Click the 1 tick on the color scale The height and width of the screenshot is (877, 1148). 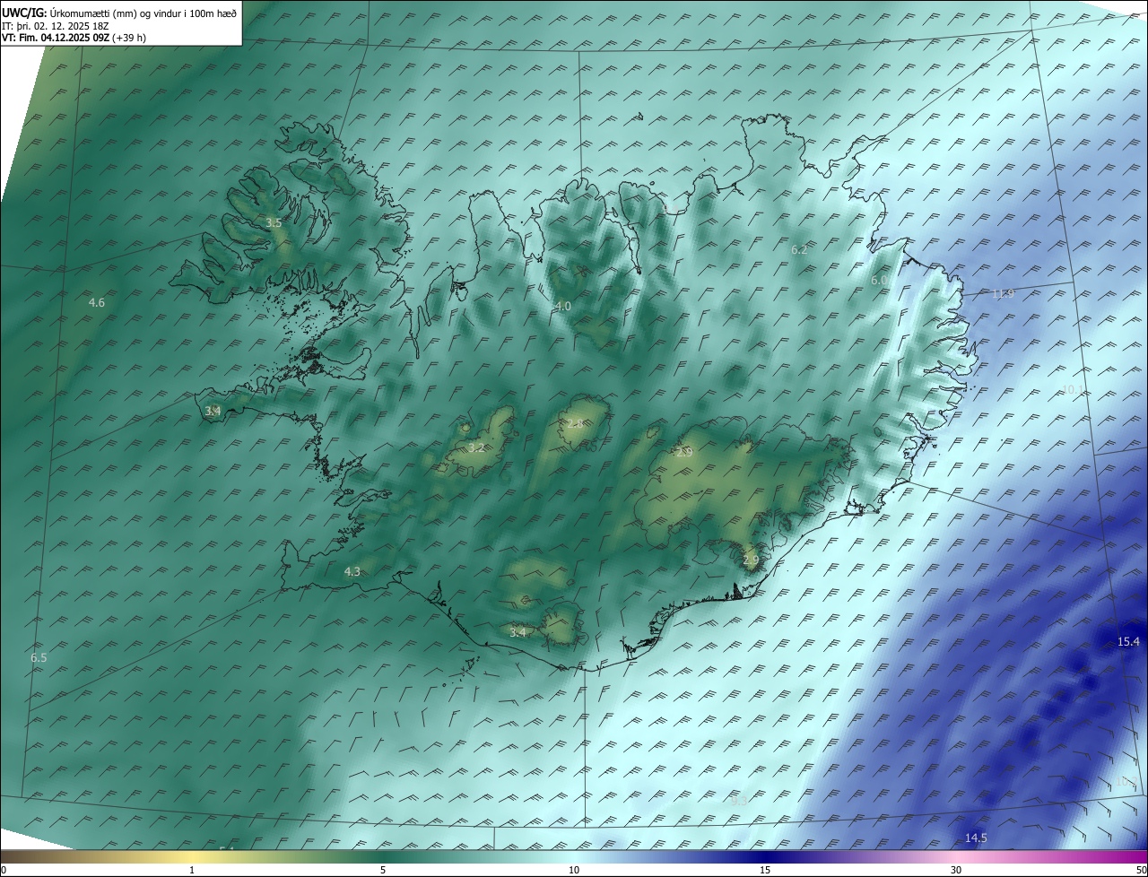pyautogui.click(x=193, y=870)
